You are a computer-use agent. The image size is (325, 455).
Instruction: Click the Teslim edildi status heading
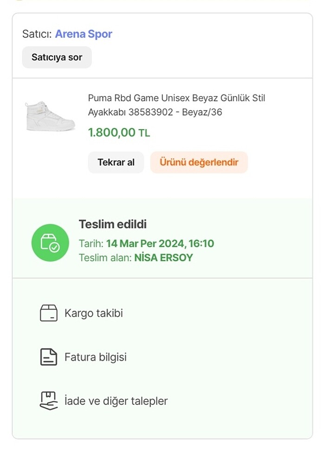pyautogui.click(x=112, y=224)
